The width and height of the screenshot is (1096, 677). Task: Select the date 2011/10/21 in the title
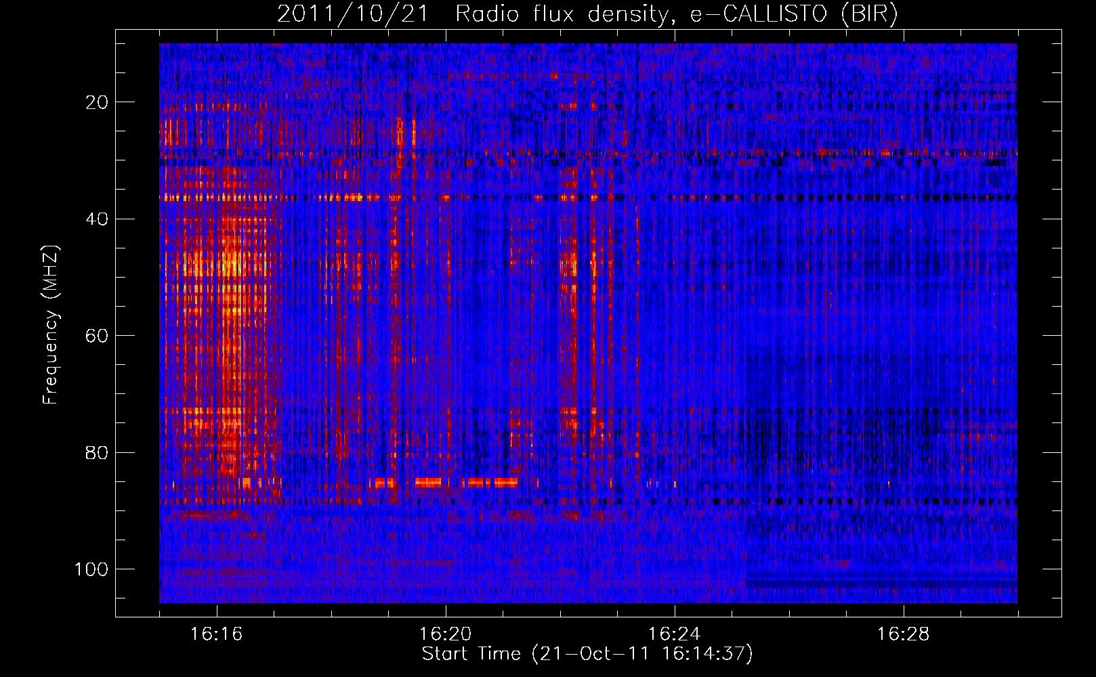pos(353,14)
